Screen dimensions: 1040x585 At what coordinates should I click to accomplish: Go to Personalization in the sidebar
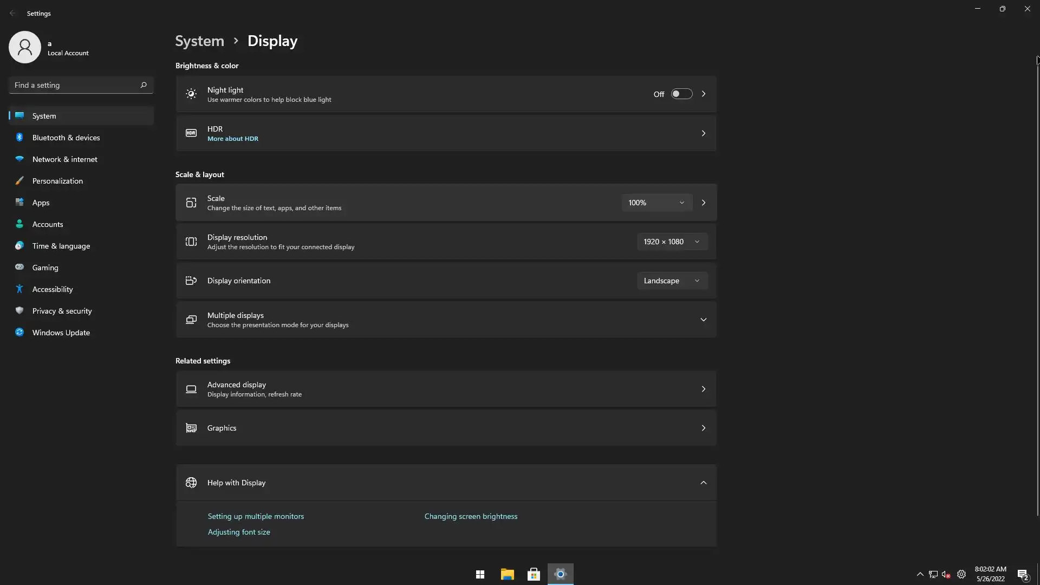pyautogui.click(x=57, y=181)
